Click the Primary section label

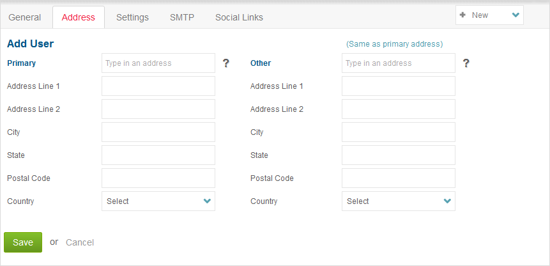tap(21, 63)
